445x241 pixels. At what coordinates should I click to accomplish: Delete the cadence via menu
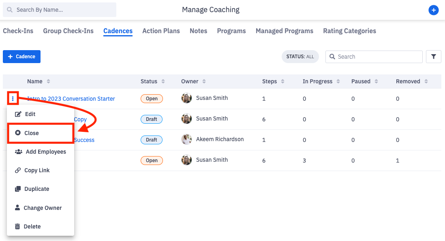tap(32, 226)
